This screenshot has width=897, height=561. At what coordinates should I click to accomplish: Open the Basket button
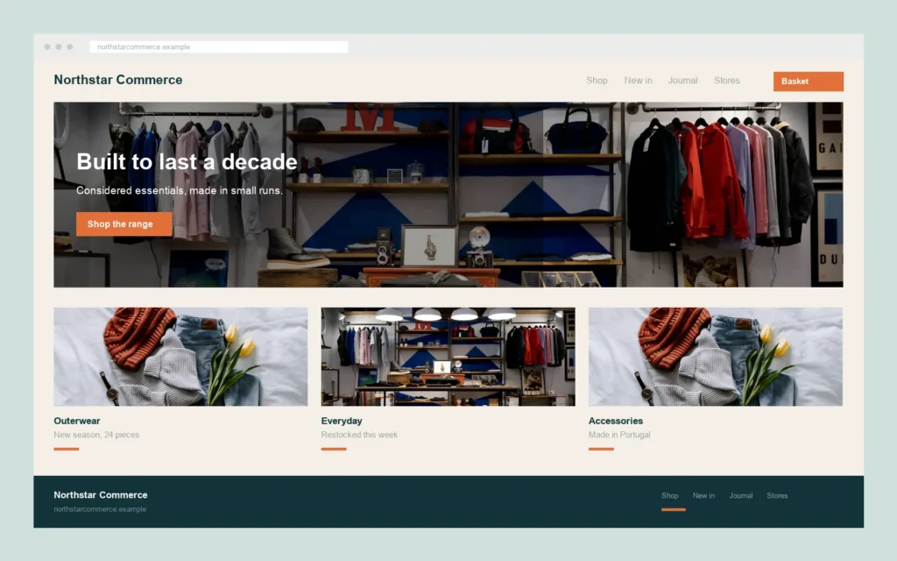[808, 82]
